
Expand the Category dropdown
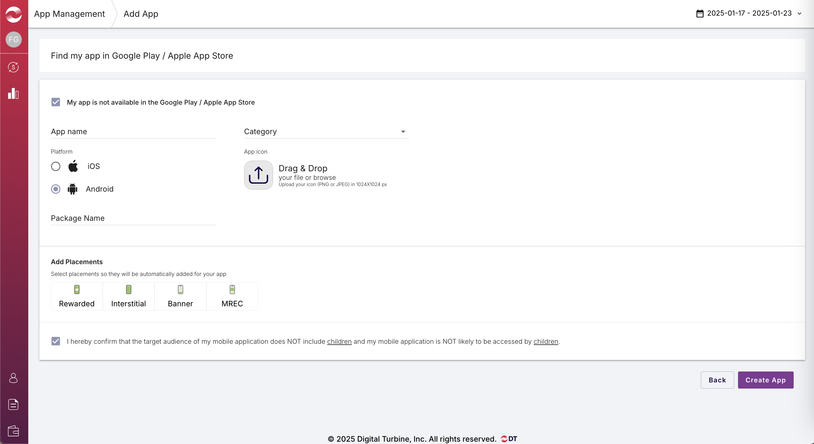point(326,131)
